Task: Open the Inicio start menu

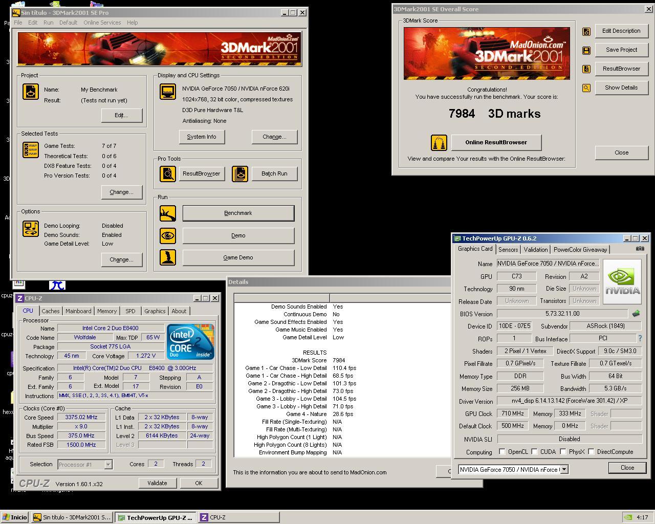Action: (x=15, y=517)
